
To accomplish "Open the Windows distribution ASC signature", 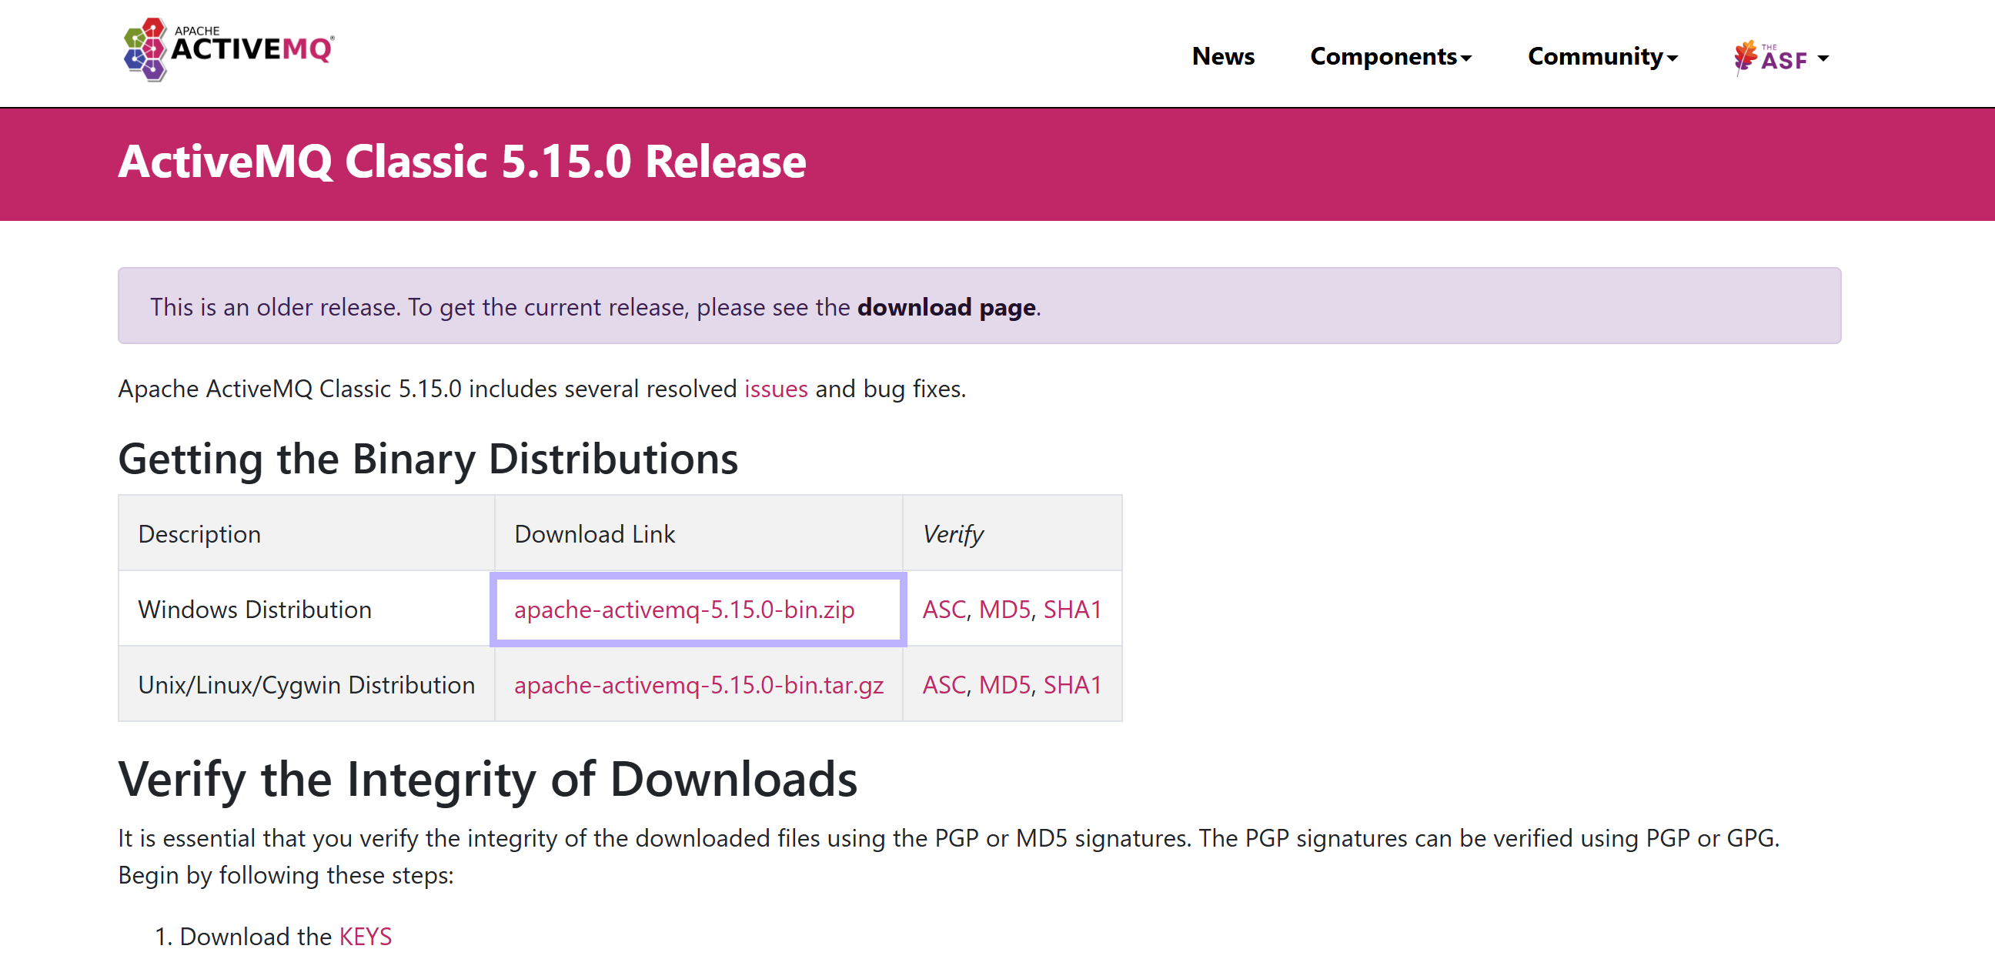I will point(944,610).
